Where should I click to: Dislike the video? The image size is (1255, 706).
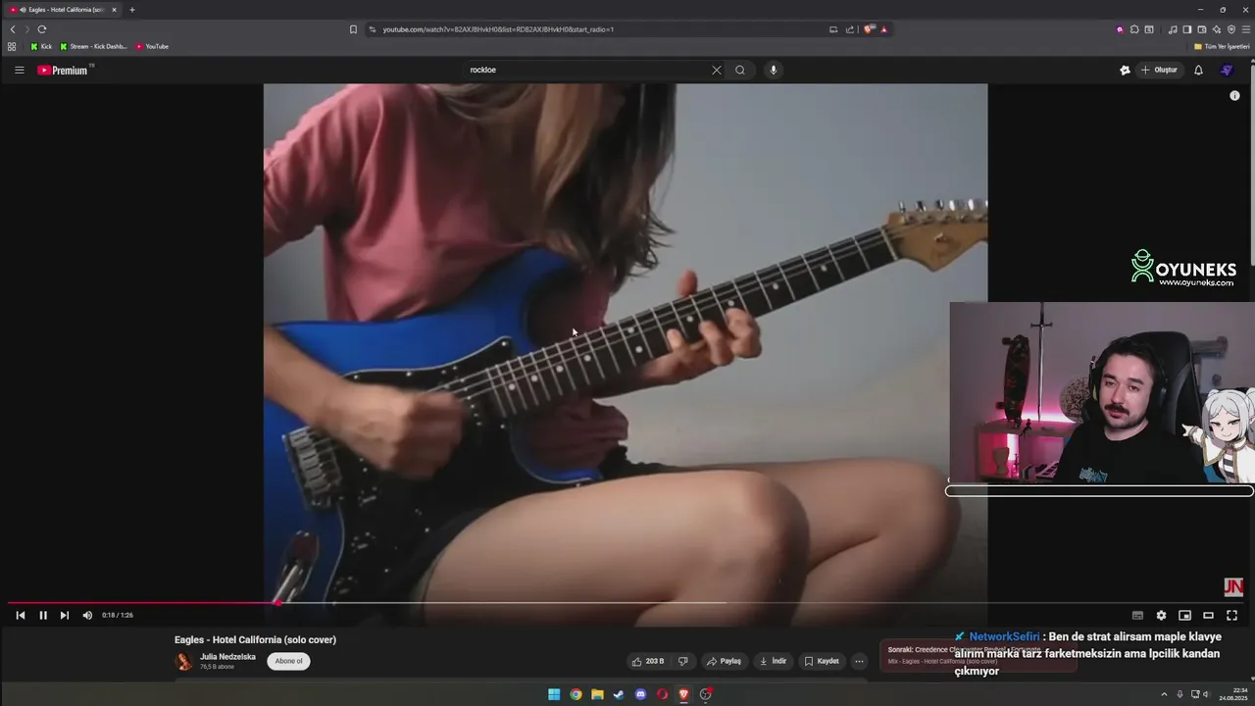683,661
